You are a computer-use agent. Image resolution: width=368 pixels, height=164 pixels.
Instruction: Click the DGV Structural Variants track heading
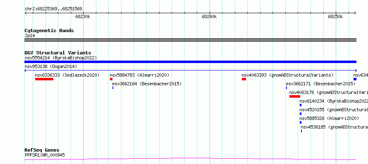(x=58, y=53)
